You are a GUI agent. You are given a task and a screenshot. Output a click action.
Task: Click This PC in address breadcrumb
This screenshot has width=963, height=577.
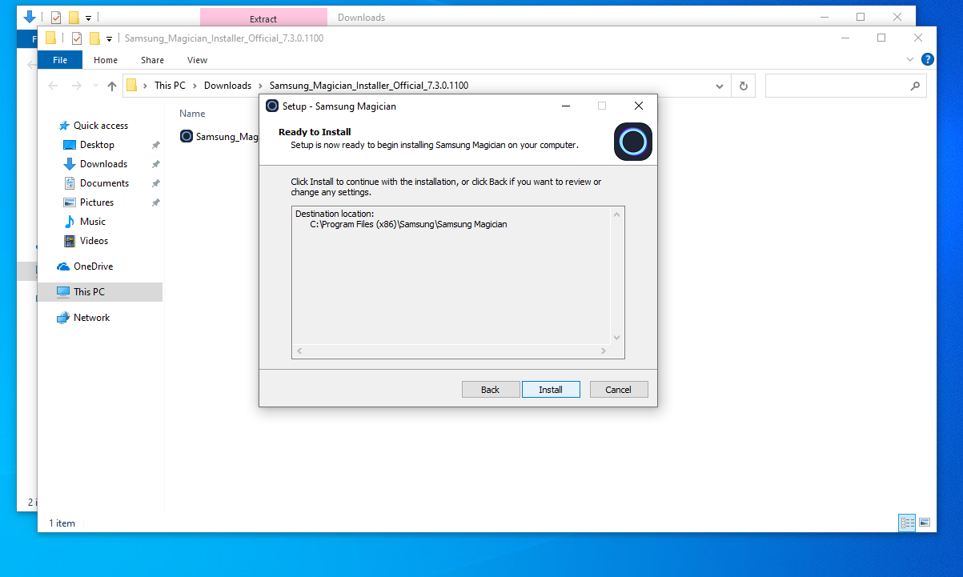(x=170, y=86)
